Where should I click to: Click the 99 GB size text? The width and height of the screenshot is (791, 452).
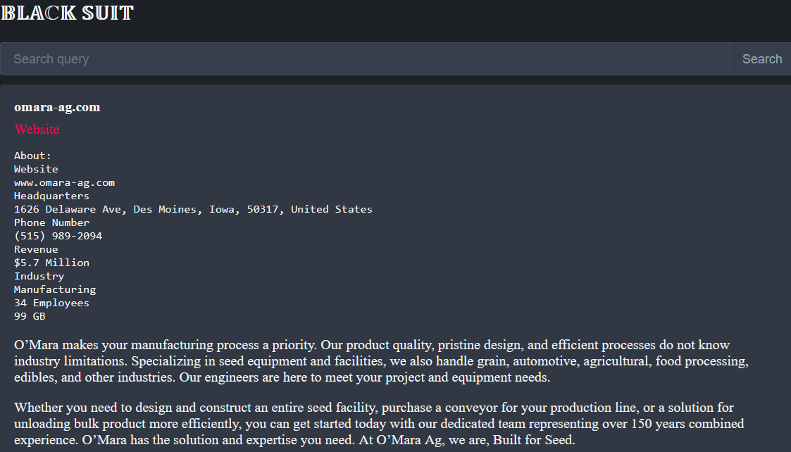click(x=30, y=316)
